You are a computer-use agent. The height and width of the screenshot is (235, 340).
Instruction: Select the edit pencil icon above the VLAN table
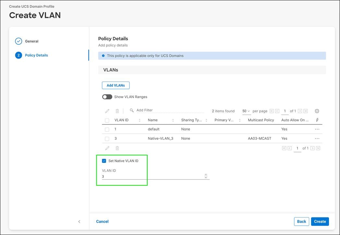107,111
